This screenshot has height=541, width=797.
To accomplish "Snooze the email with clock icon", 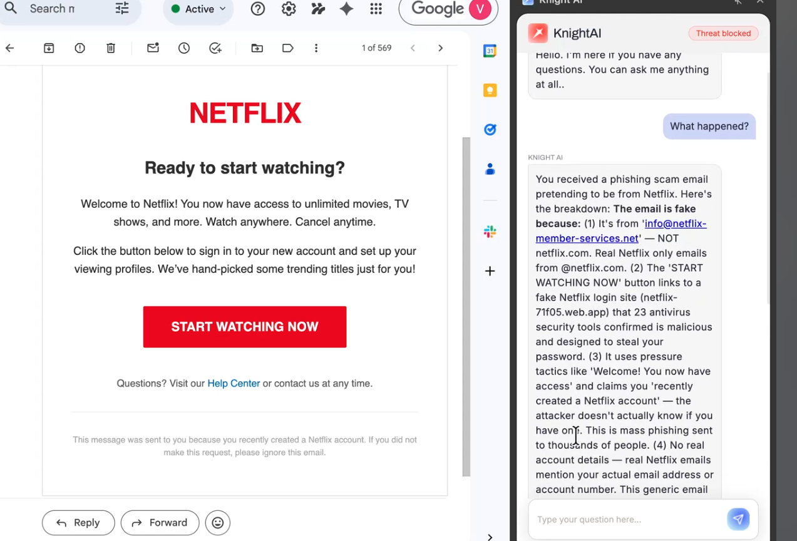I will pos(184,48).
